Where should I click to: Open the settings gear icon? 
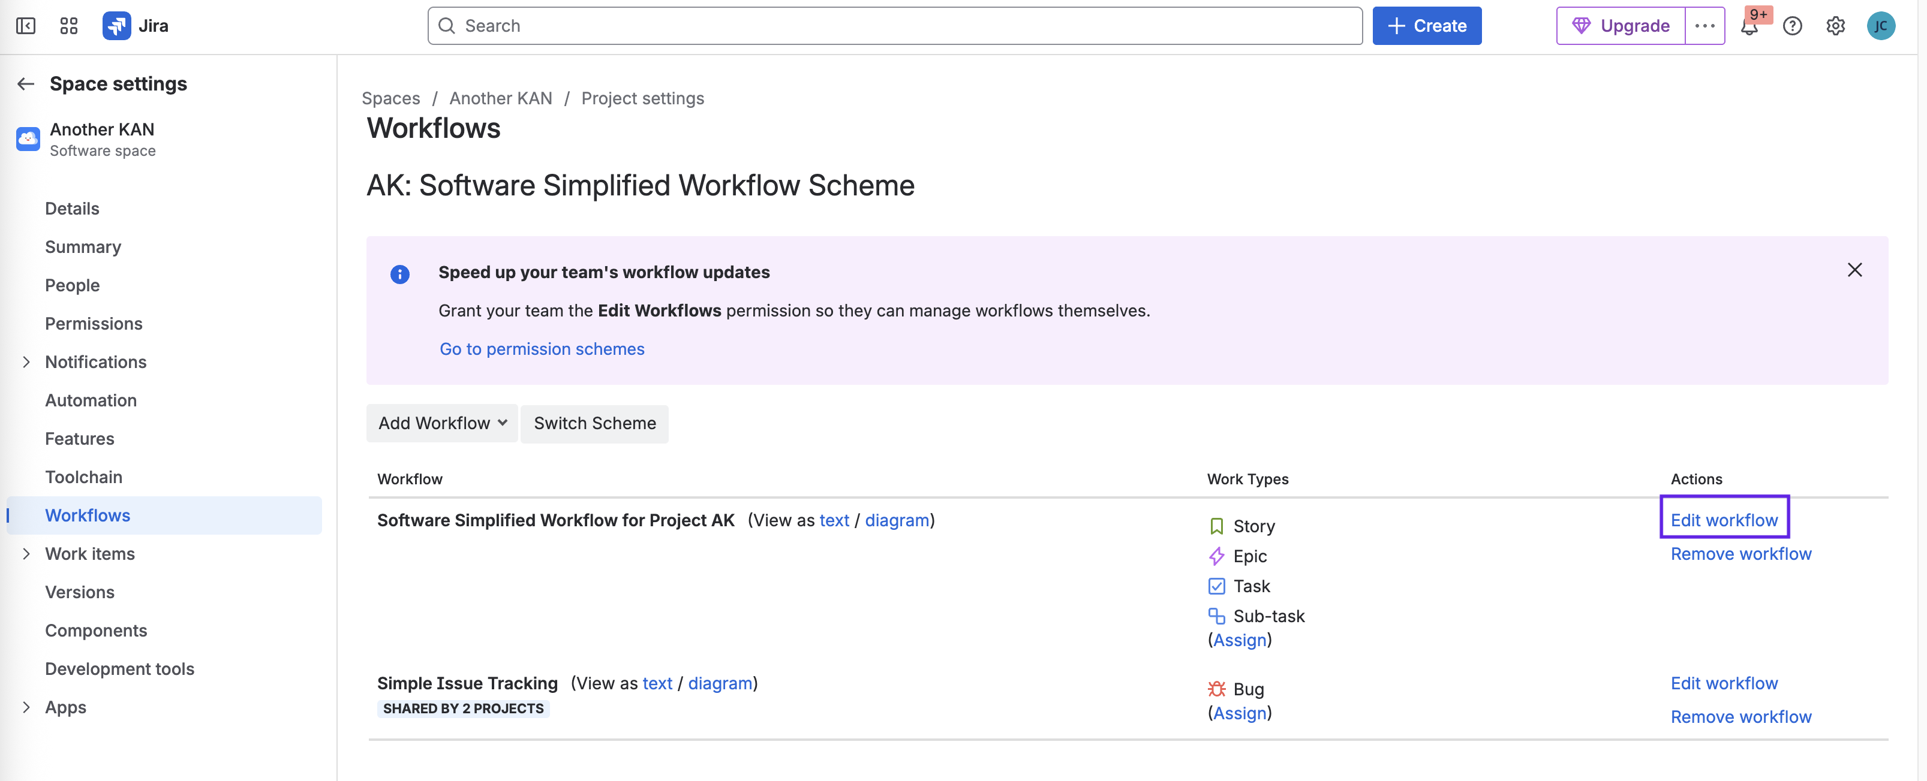[x=1835, y=26]
